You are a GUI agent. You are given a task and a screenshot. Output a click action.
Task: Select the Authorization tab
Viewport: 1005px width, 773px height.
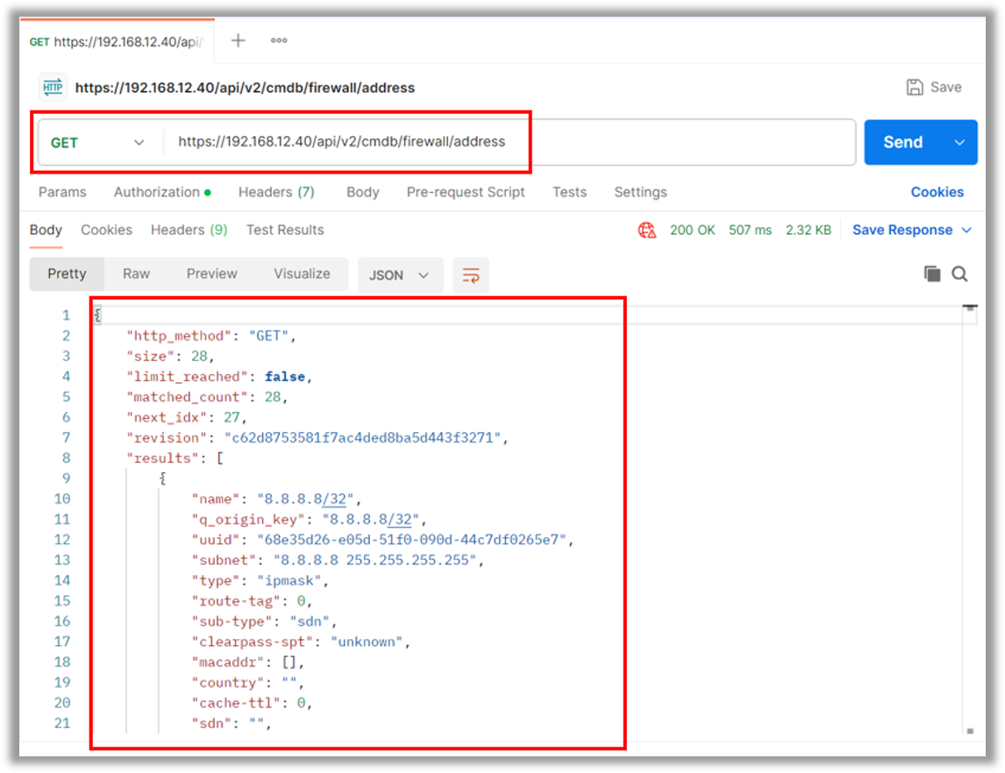coord(156,192)
